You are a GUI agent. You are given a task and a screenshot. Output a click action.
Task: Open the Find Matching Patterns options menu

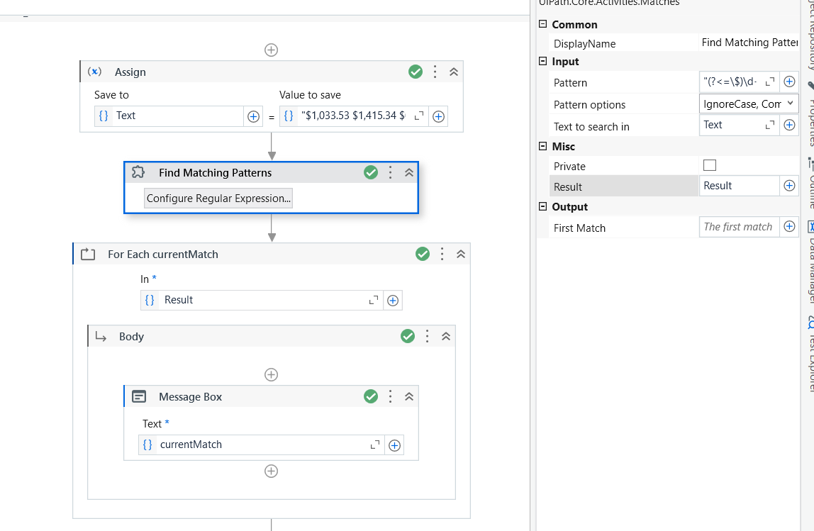(390, 172)
